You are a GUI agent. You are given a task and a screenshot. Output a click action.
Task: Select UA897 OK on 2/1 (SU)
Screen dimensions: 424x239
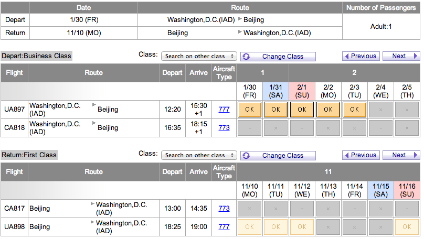click(x=302, y=110)
